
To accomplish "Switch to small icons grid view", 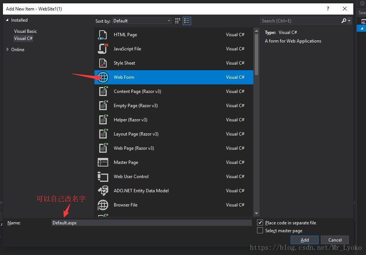I will tap(178, 21).
